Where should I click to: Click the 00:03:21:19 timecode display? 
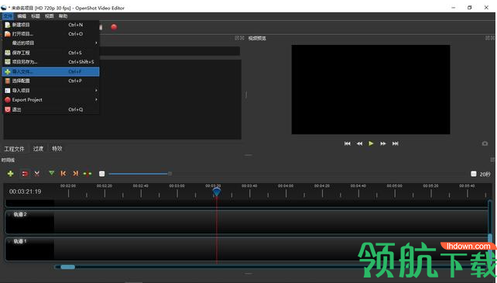[x=25, y=192]
